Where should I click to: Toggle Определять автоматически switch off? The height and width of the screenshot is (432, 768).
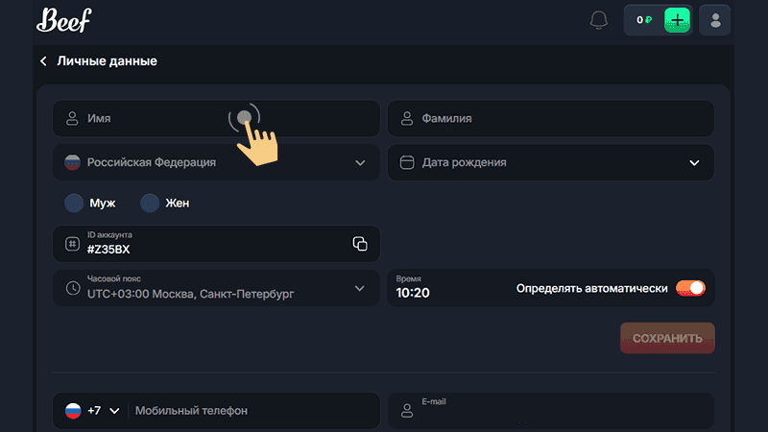[x=690, y=288]
